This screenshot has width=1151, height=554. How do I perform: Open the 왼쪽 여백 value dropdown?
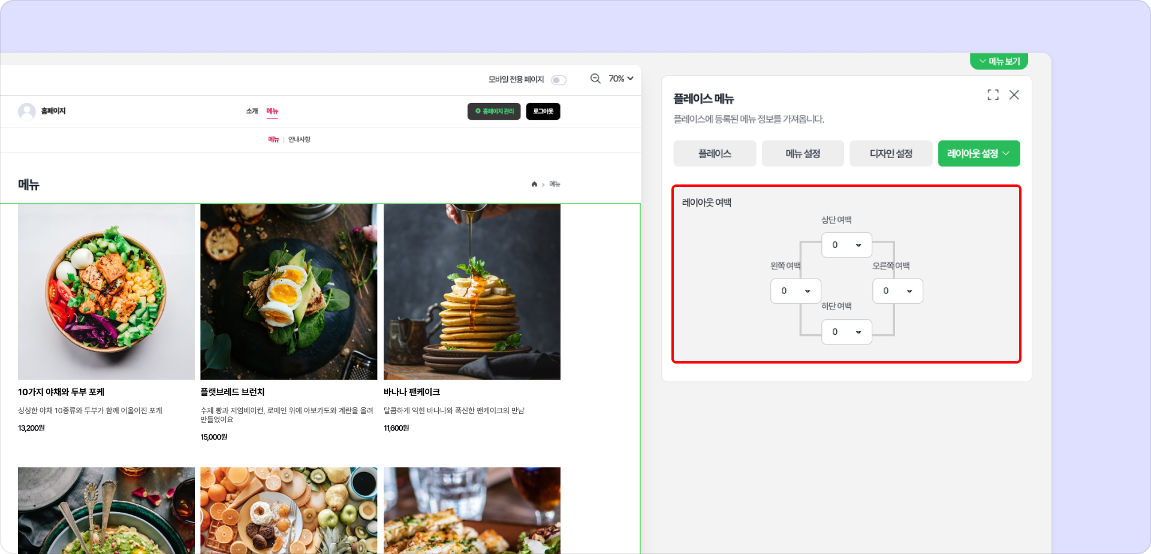coord(796,291)
